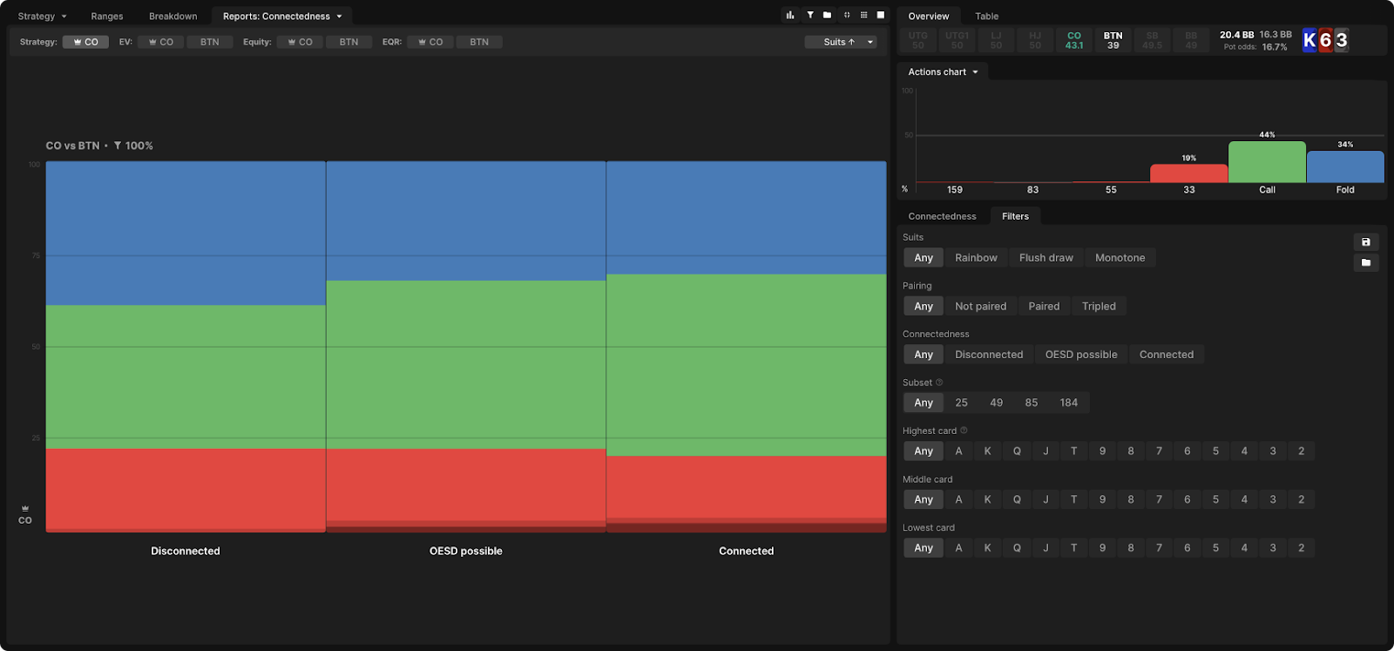Viewport: 1394px width, 651px height.
Task: Click the grid layout icon in toolbar
Action: 863,15
